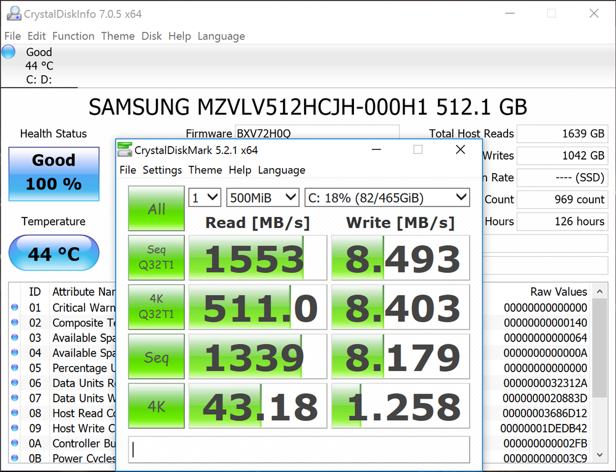Click the 44 °C temperature indicator
Image resolution: width=616 pixels, height=472 pixels.
coord(54,253)
